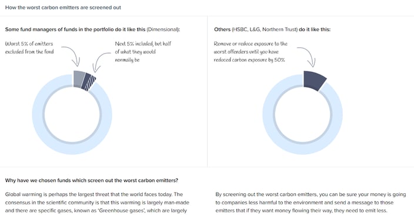Click the grey excluded 5% donut segment
This screenshot has height=215, width=414.
(x=79, y=79)
